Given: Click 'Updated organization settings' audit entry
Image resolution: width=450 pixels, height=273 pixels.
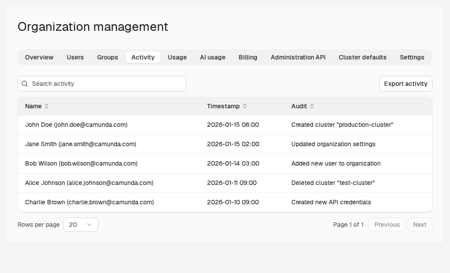Looking at the screenshot, I should (x=333, y=144).
